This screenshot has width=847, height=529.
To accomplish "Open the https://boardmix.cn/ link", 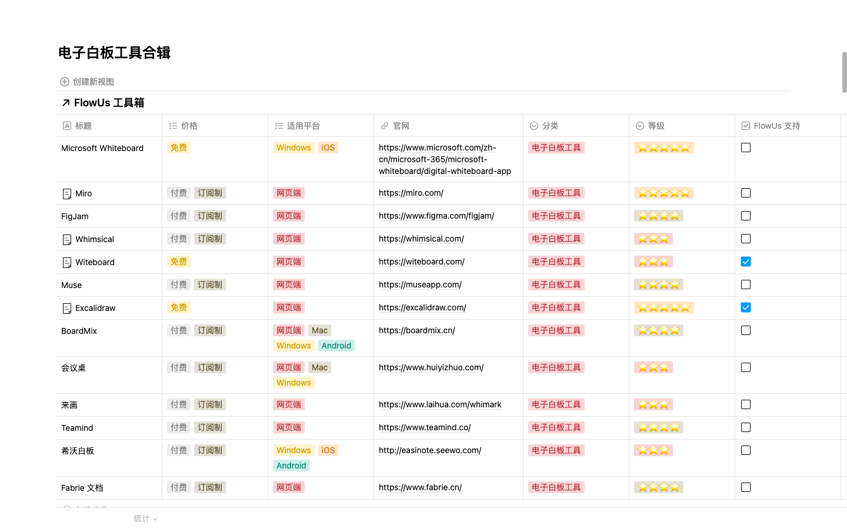I will (417, 330).
